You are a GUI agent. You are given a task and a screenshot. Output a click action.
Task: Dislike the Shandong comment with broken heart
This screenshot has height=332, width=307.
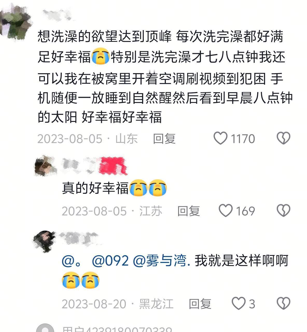point(284,138)
